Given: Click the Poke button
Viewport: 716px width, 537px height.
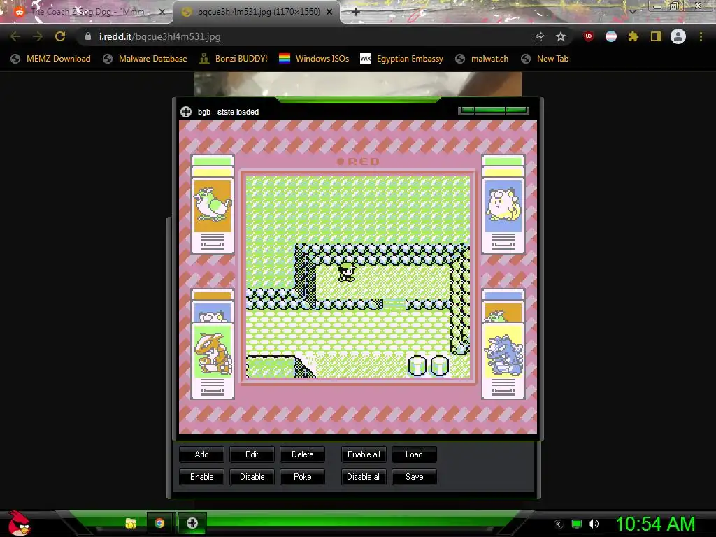Looking at the screenshot, I should pos(302,477).
